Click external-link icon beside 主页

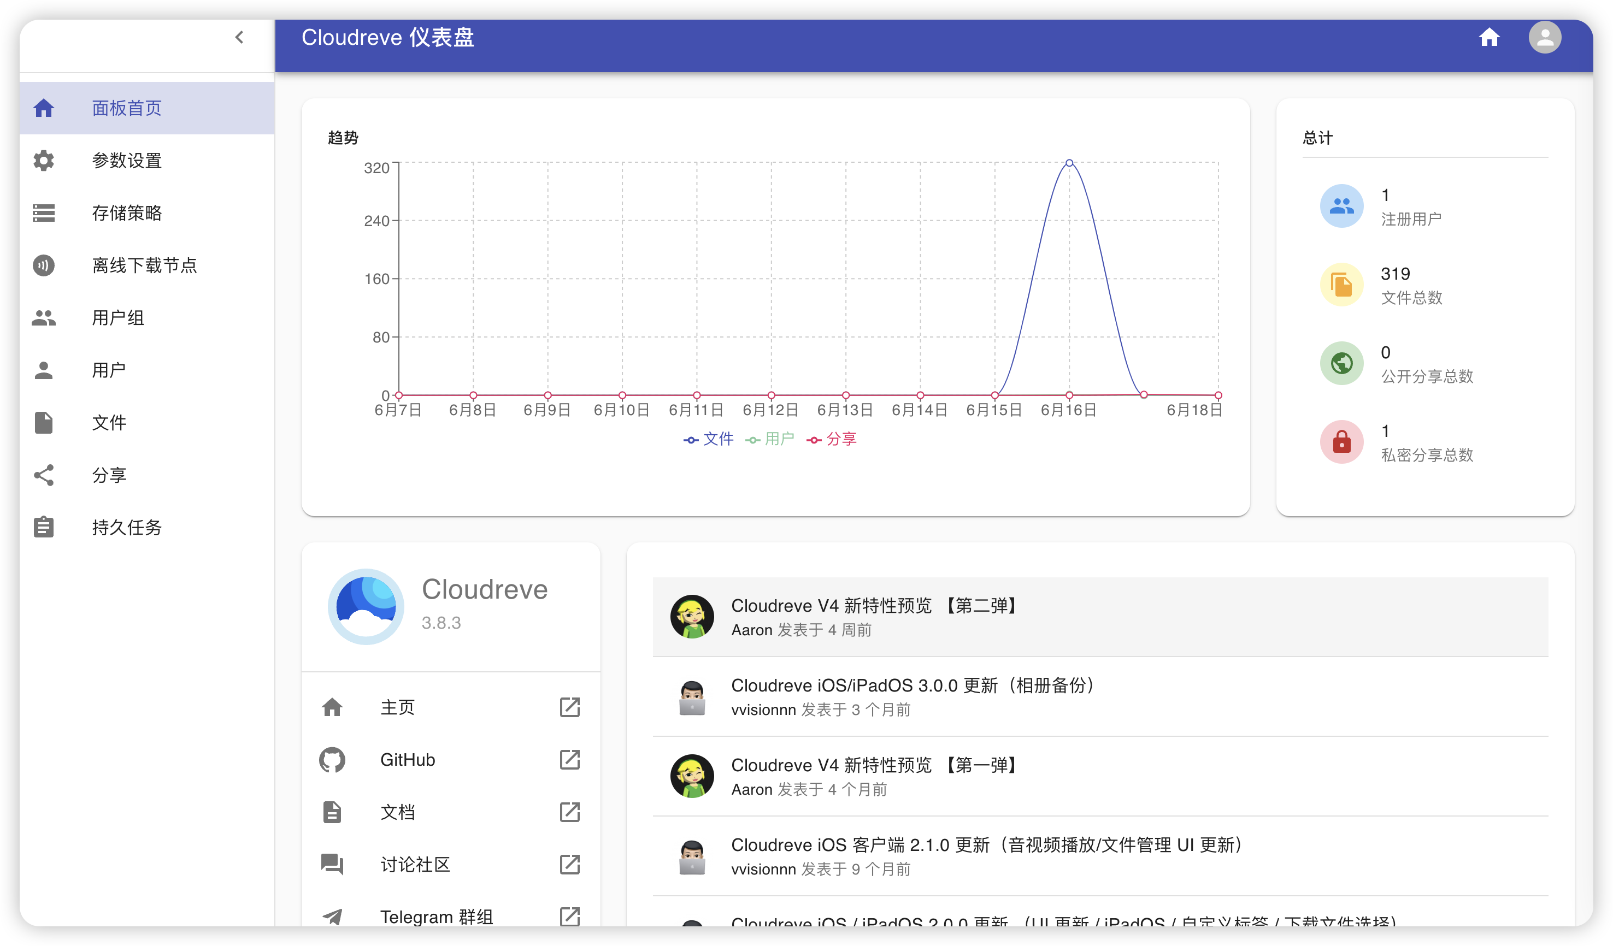point(569,707)
